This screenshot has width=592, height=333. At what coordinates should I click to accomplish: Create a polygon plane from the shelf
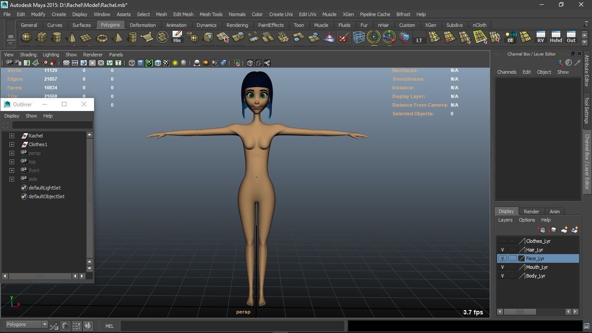pos(87,38)
